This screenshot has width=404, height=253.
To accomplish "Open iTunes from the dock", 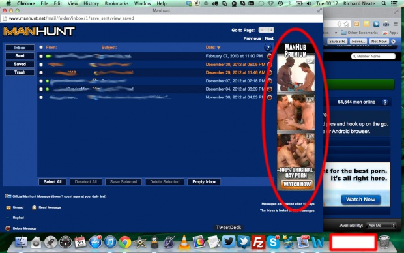I will 110,243.
